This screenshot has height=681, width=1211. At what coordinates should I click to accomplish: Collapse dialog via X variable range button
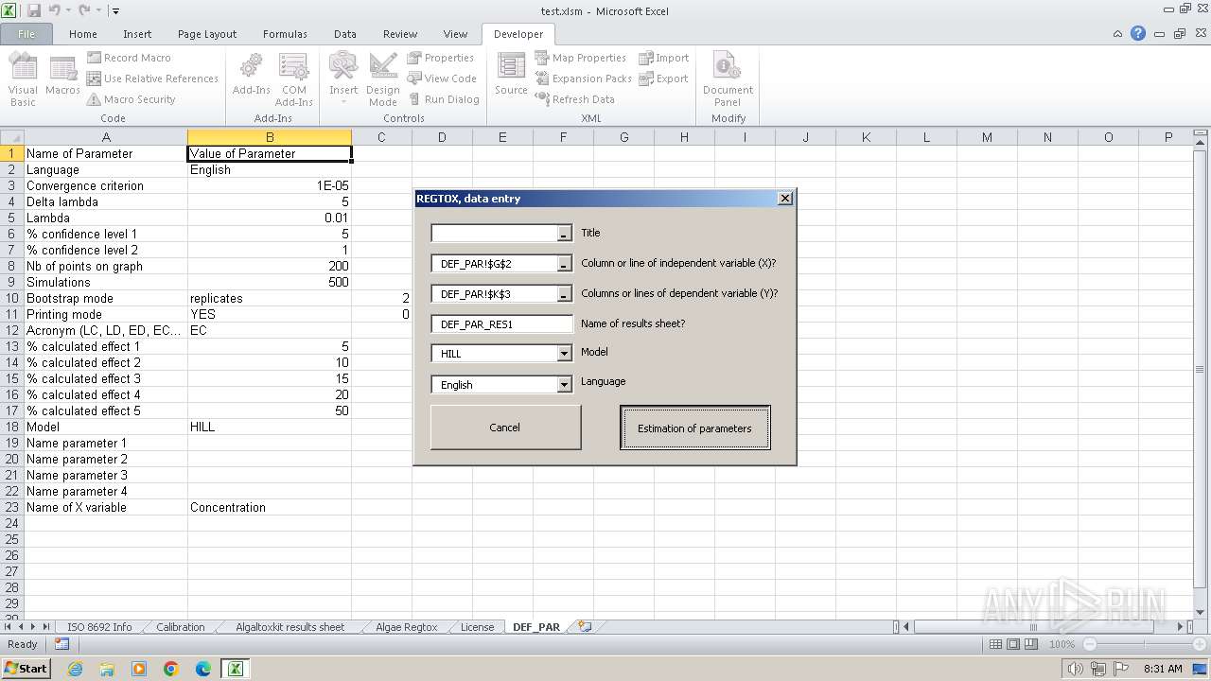click(x=564, y=265)
